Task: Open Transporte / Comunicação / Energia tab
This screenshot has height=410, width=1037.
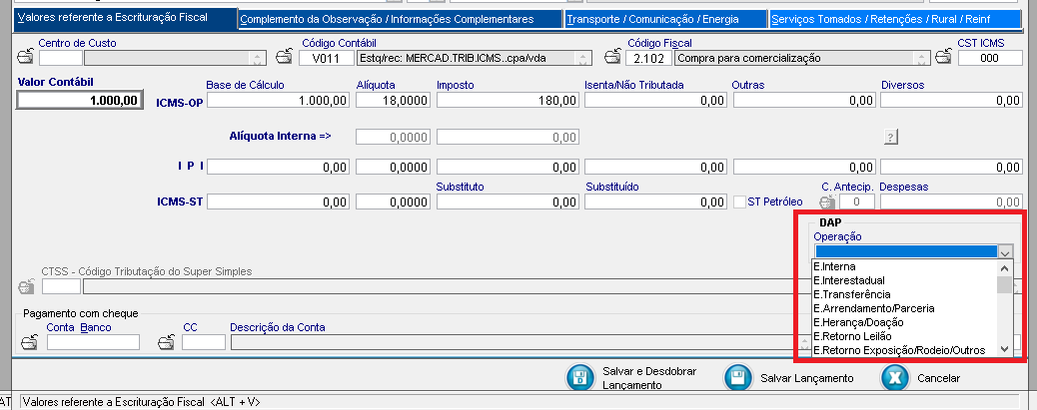Action: [x=666, y=19]
